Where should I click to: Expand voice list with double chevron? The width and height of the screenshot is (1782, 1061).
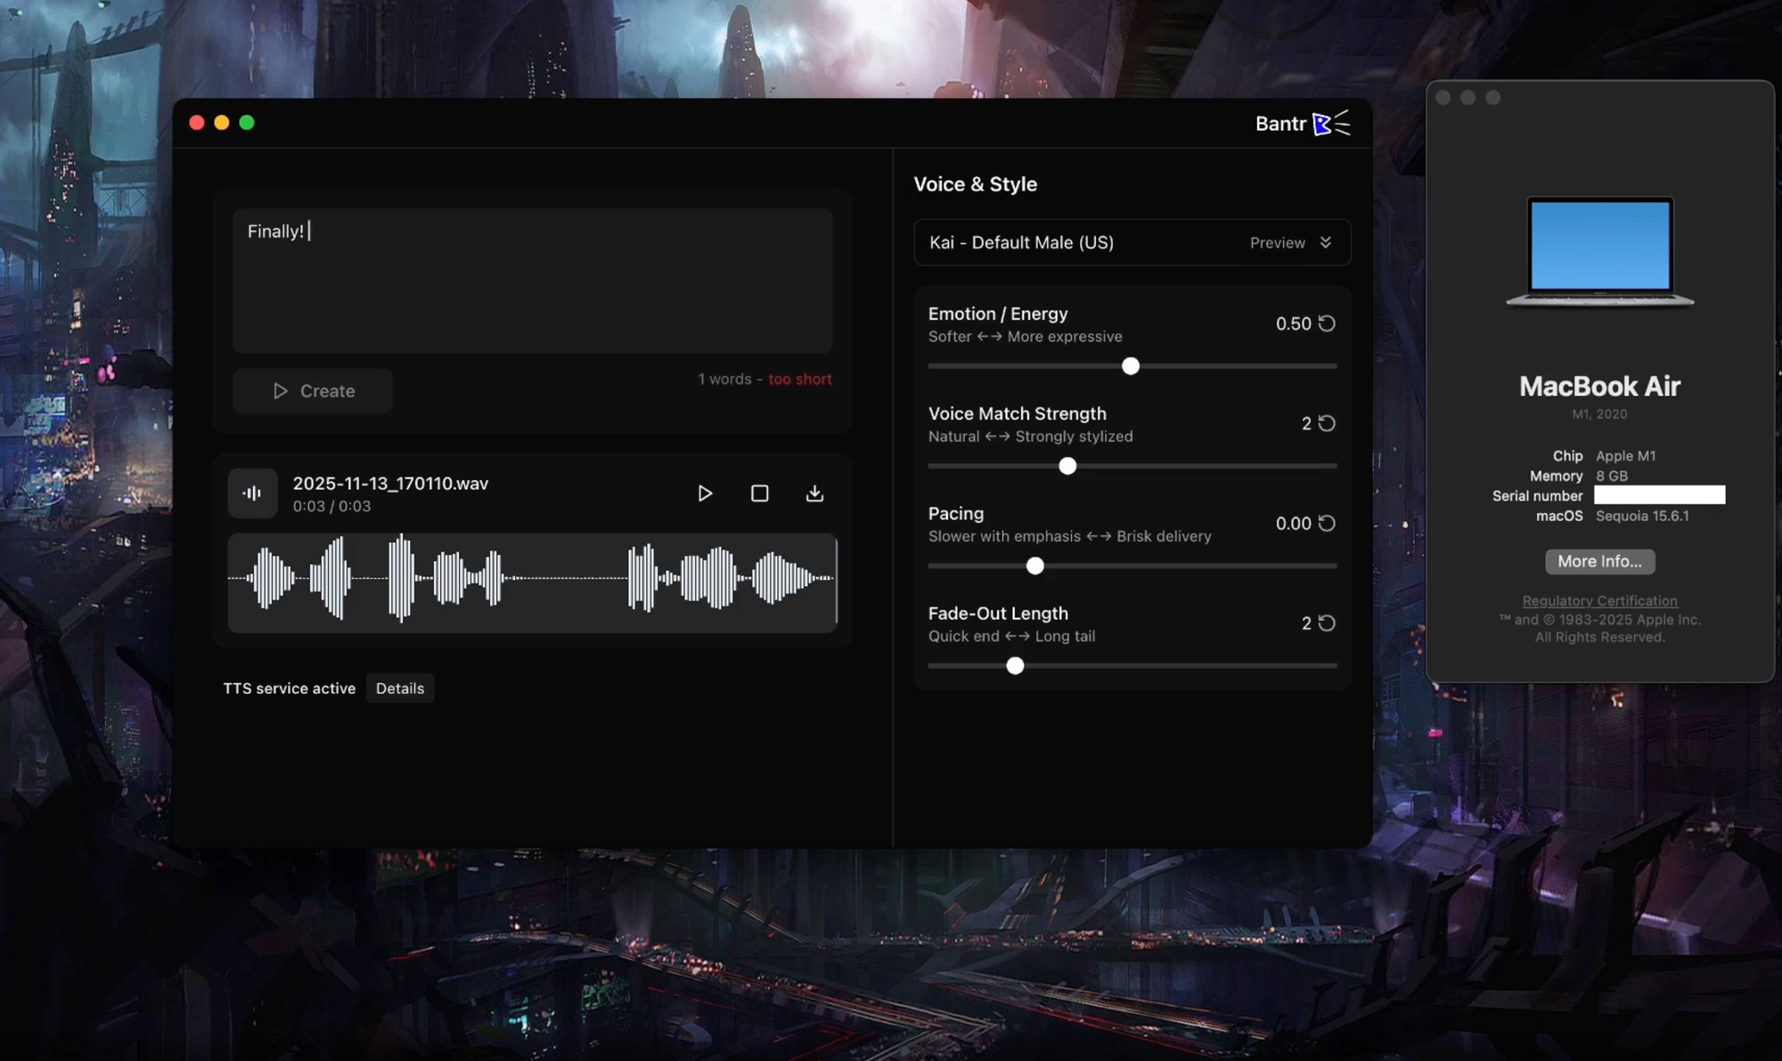[1326, 242]
